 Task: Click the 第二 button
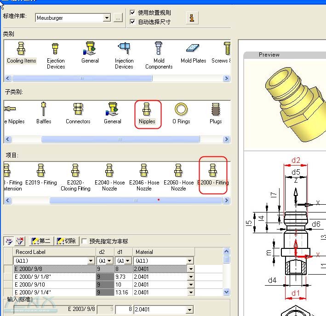point(40,241)
